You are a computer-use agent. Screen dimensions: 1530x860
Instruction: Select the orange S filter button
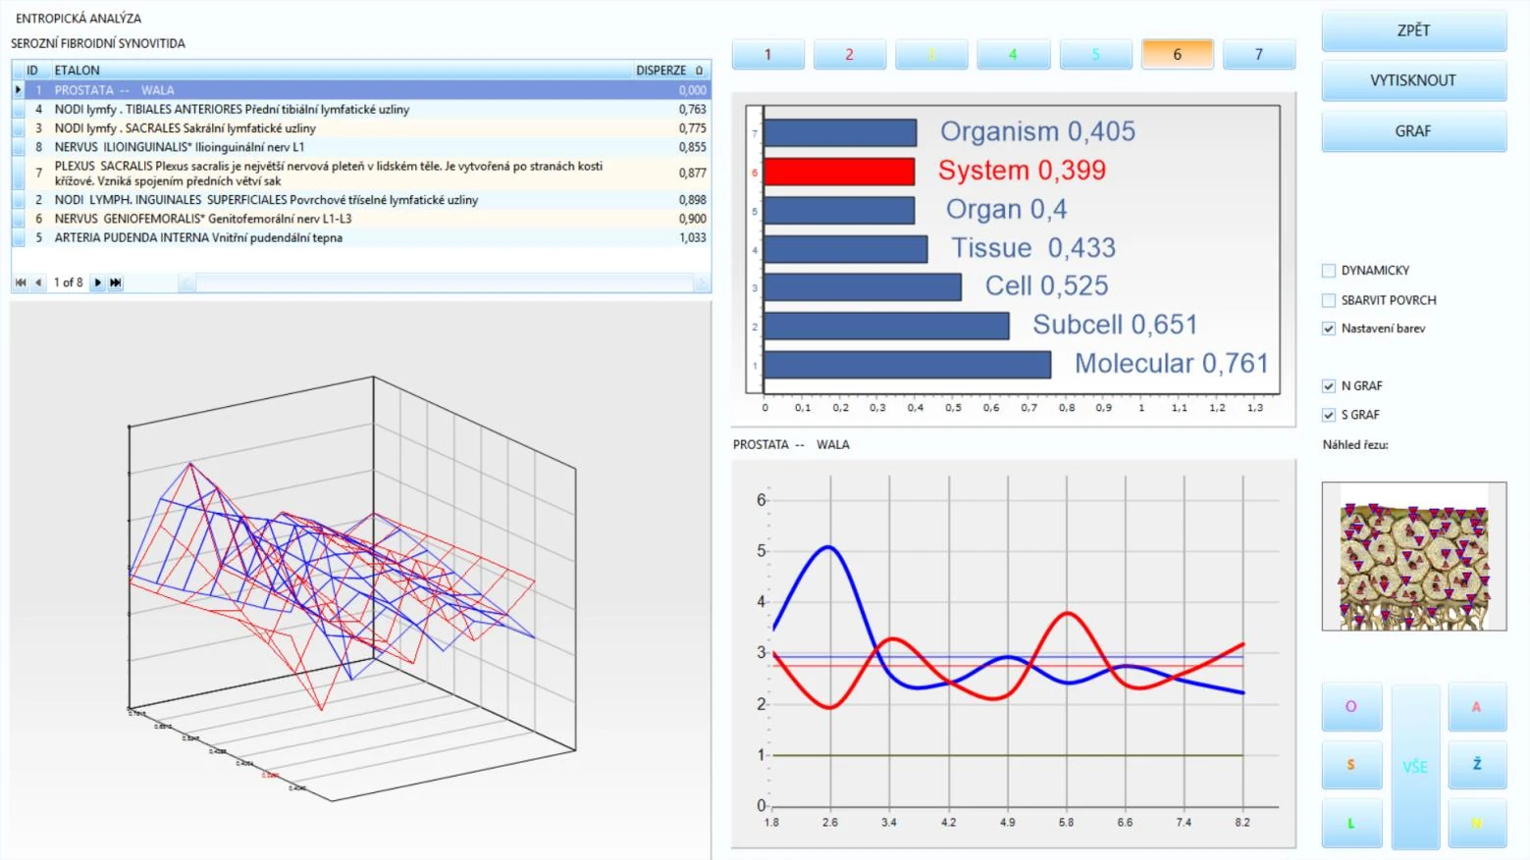(x=1351, y=765)
